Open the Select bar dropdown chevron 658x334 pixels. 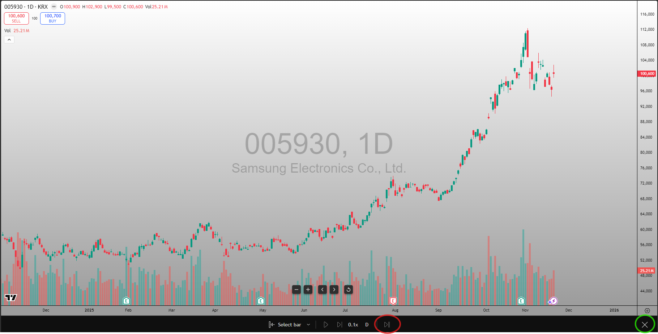(x=308, y=325)
